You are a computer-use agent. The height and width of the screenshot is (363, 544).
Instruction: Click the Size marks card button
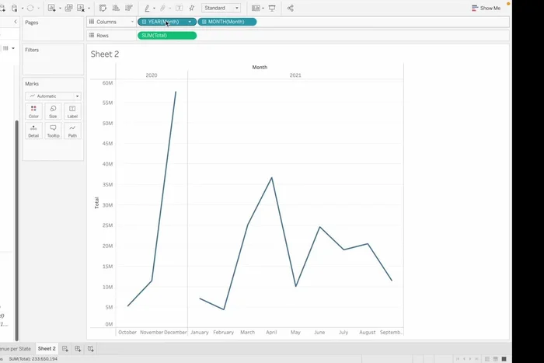(x=53, y=111)
